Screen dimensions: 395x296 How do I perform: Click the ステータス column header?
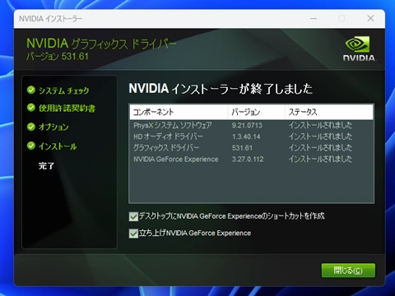click(329, 112)
